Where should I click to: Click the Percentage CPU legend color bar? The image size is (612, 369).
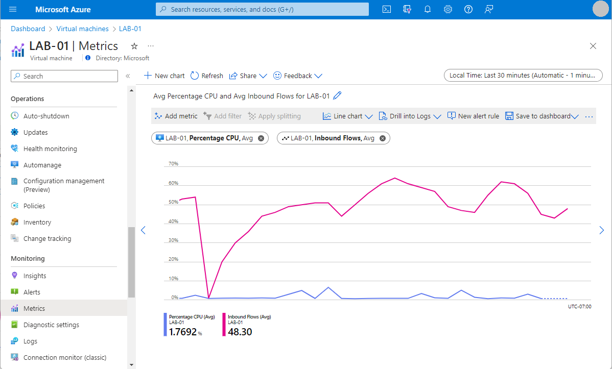[165, 325]
